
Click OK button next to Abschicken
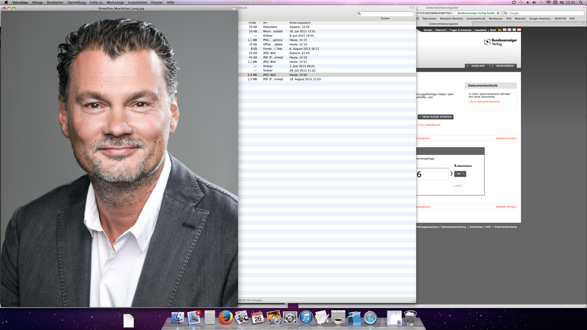(x=460, y=173)
